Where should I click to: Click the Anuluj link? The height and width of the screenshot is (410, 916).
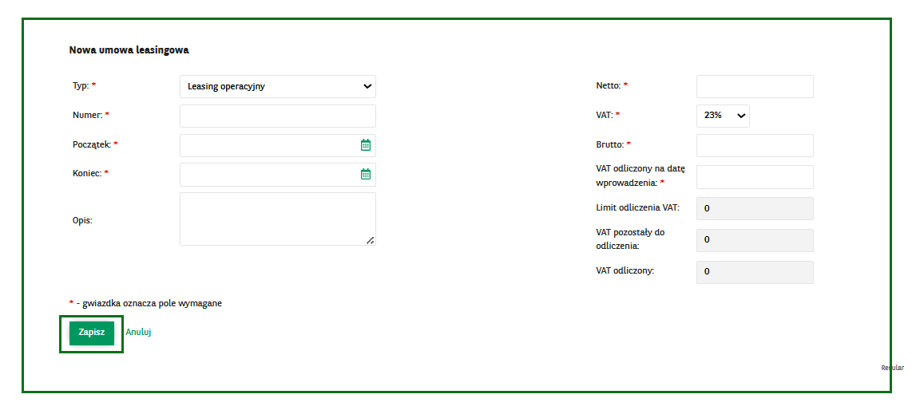pyautogui.click(x=138, y=332)
